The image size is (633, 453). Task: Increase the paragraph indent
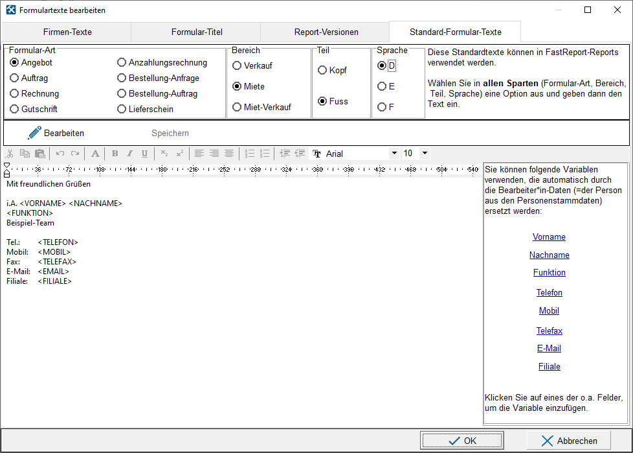click(x=285, y=154)
